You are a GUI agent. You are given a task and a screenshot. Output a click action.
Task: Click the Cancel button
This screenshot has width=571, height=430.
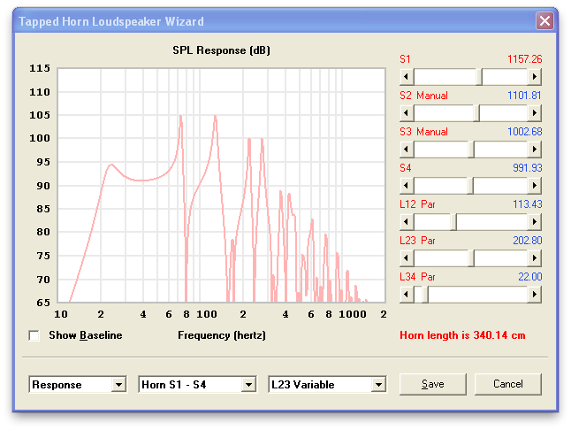[508, 384]
